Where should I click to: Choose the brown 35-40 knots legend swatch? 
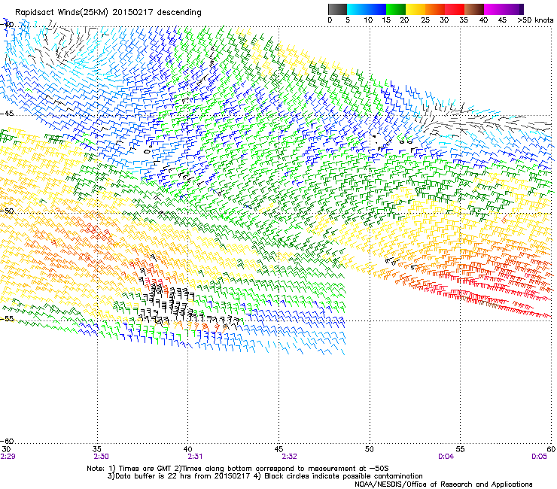474,9
